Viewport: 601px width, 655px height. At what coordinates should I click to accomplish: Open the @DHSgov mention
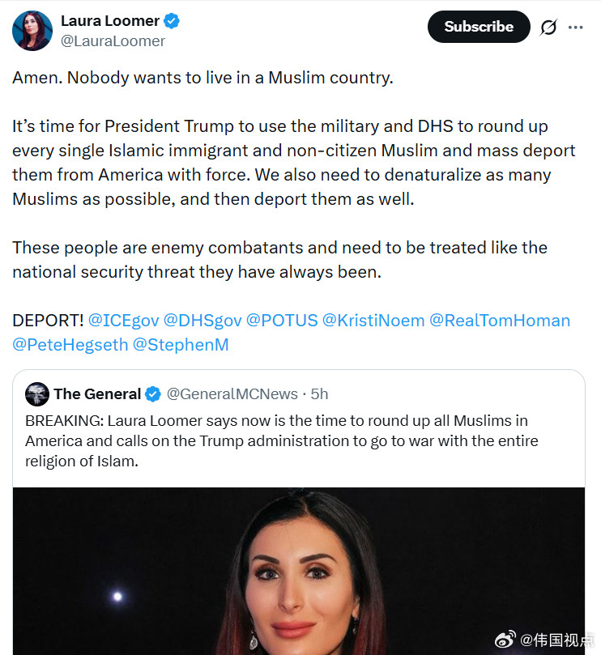pyautogui.click(x=202, y=321)
